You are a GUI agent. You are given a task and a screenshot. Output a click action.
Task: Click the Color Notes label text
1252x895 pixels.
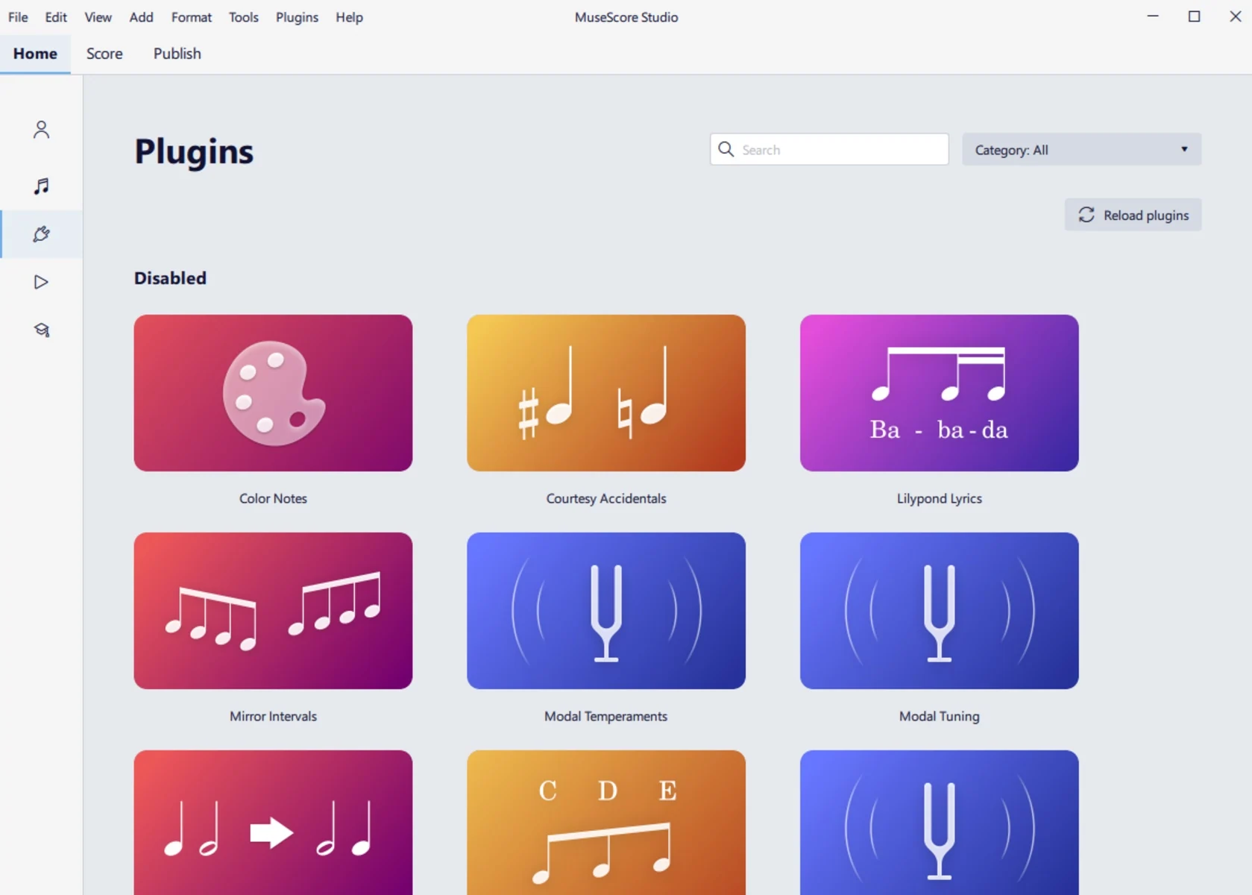pos(273,498)
